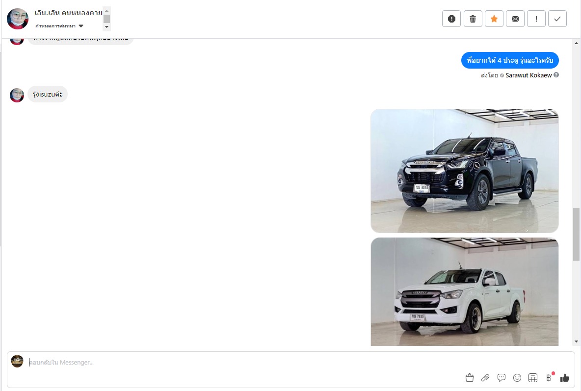
Task: Delete conversation using trash icon
Action: pyautogui.click(x=473, y=19)
